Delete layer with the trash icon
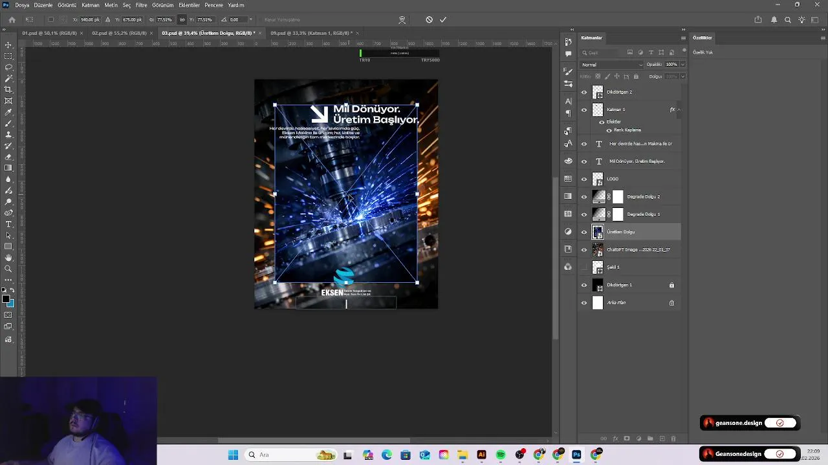 click(673, 439)
